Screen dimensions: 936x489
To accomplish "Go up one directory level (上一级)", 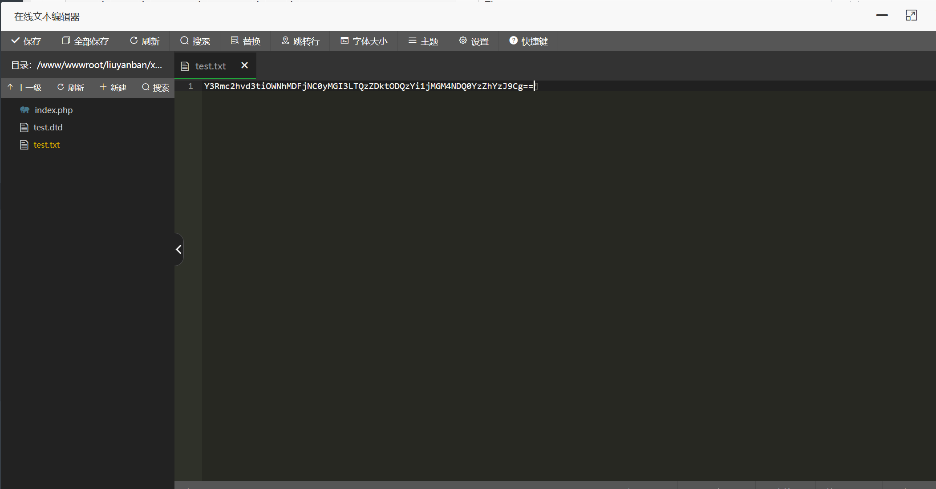I will point(24,88).
